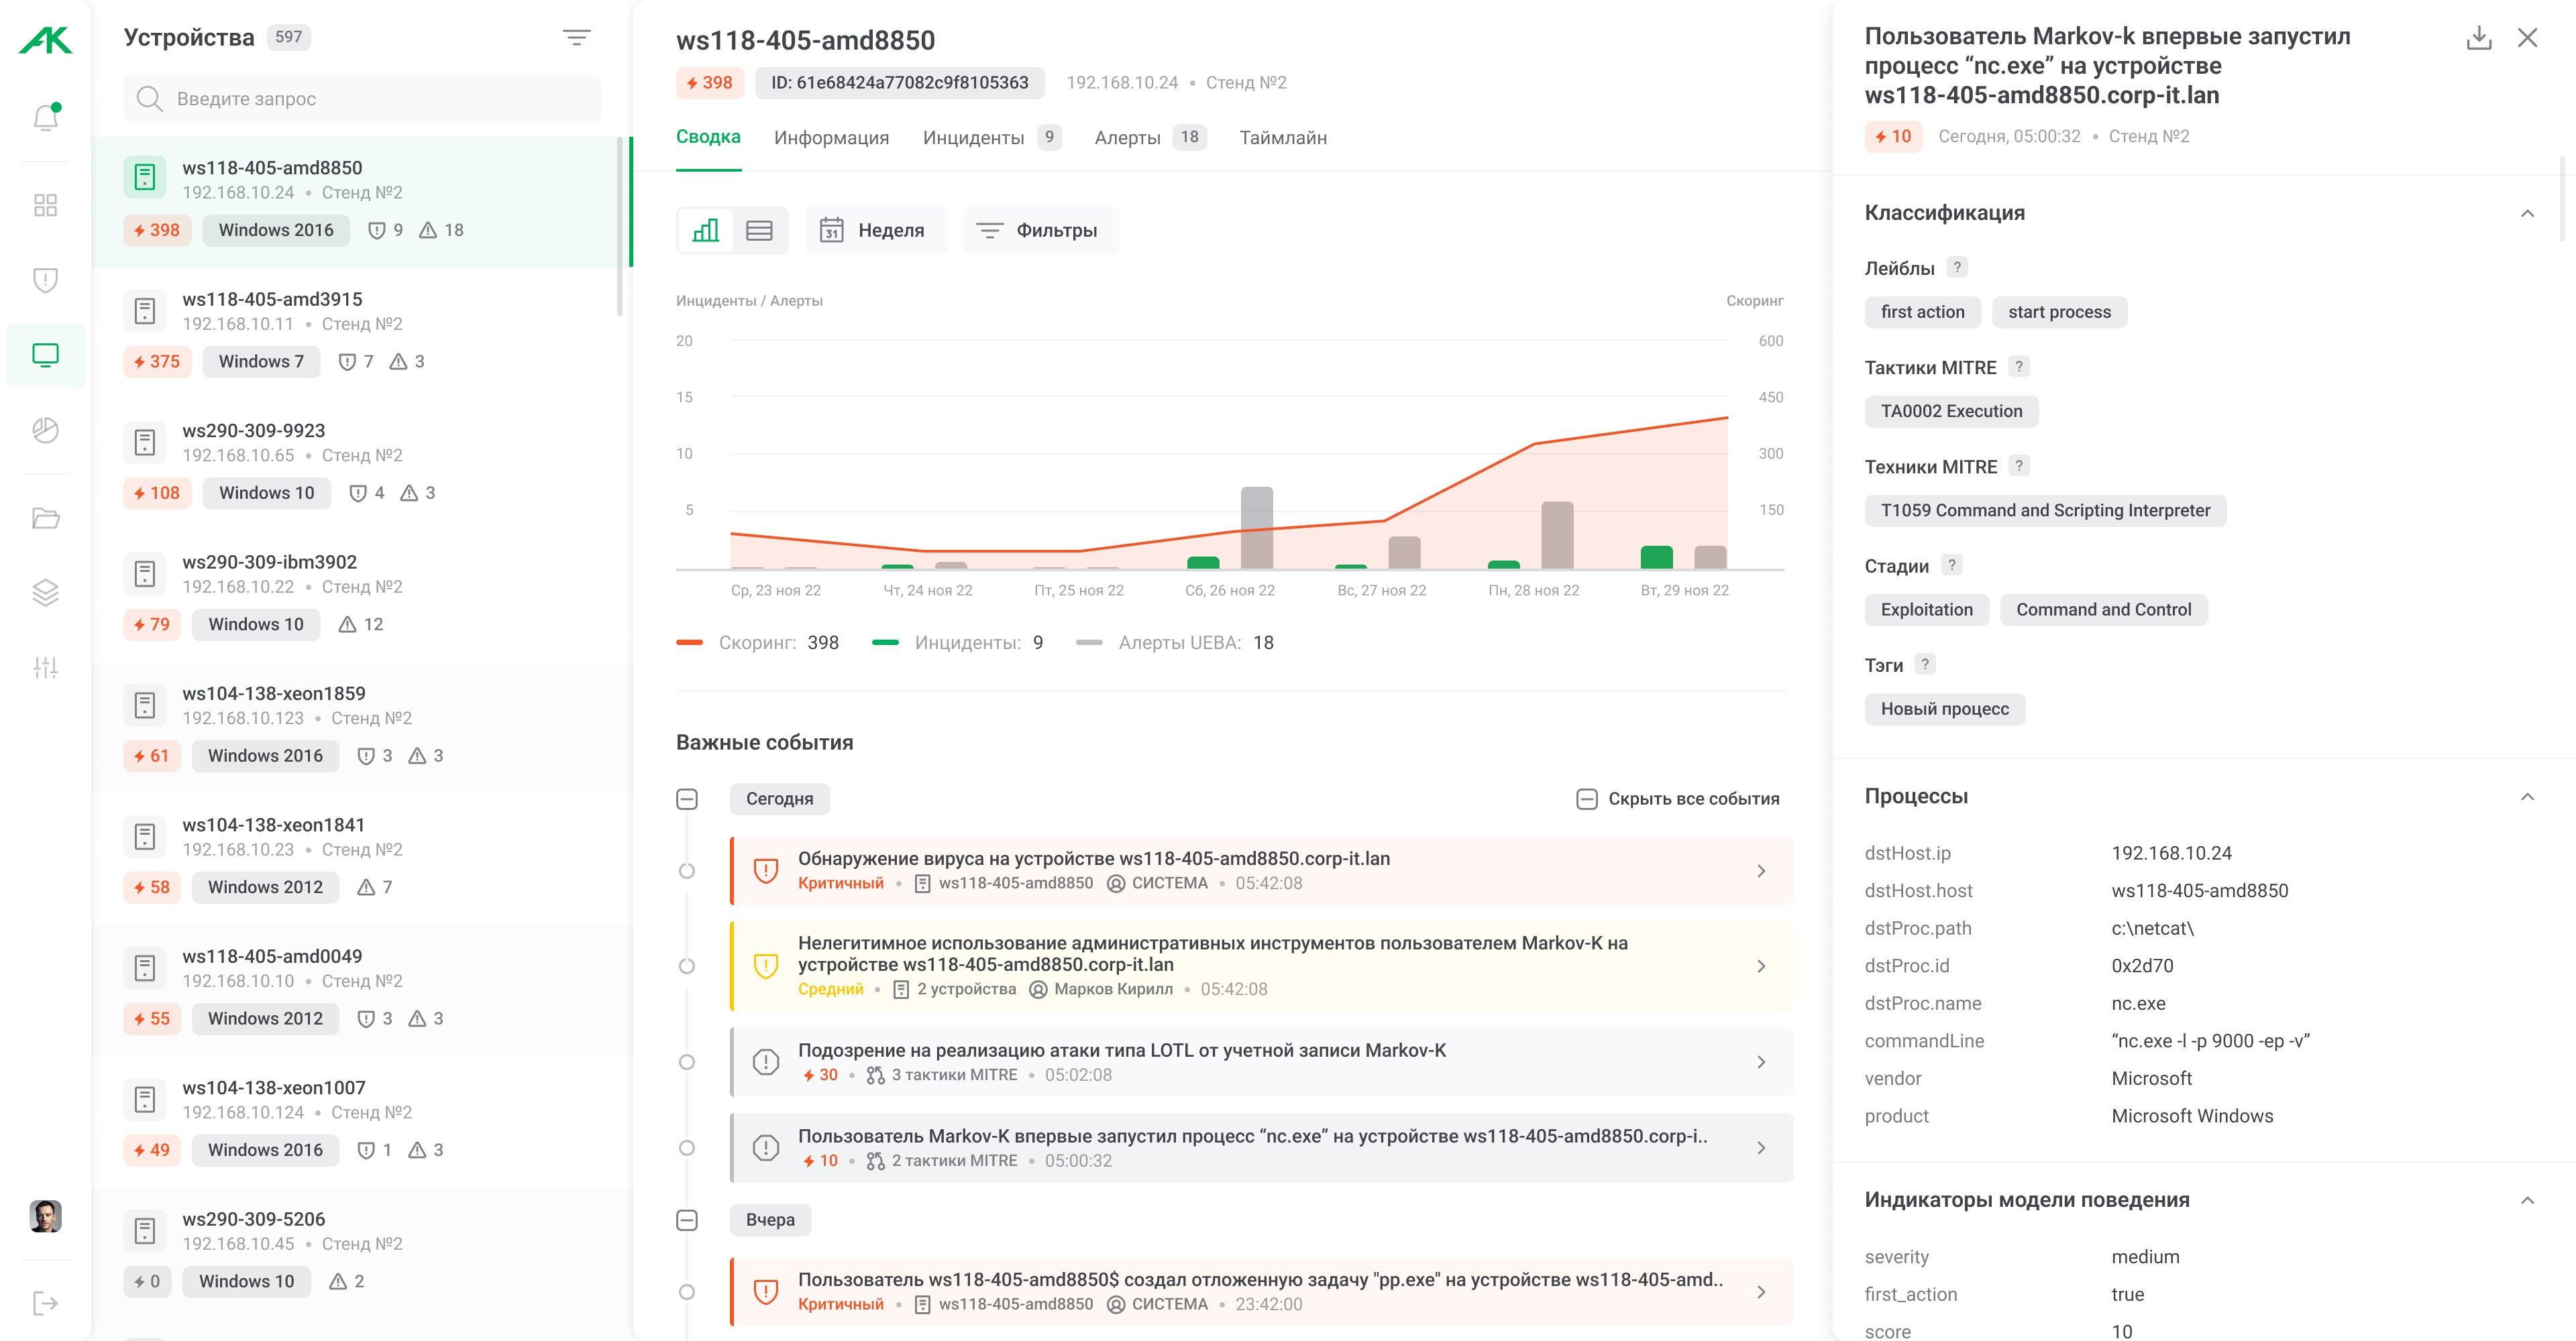The image size is (2576, 1341).
Task: Switch summary to list view
Action: click(x=760, y=231)
